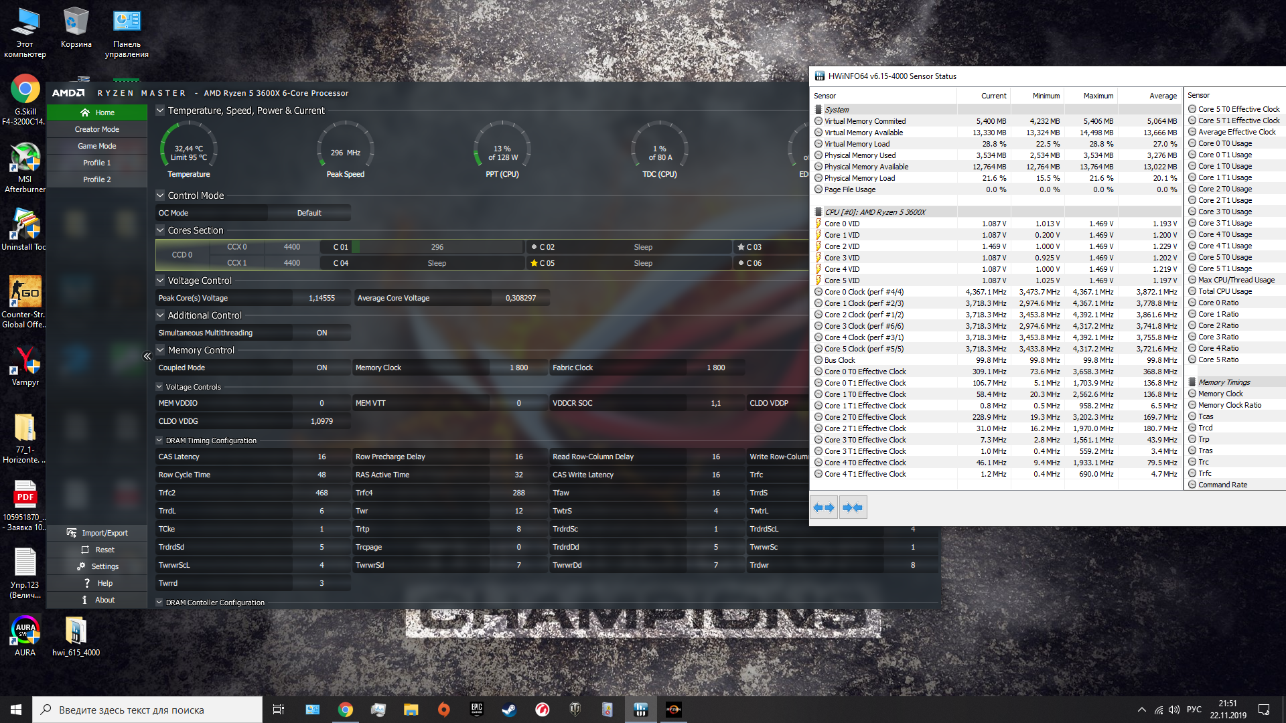The width and height of the screenshot is (1286, 723).
Task: Click the Import/Export button
Action: [97, 533]
